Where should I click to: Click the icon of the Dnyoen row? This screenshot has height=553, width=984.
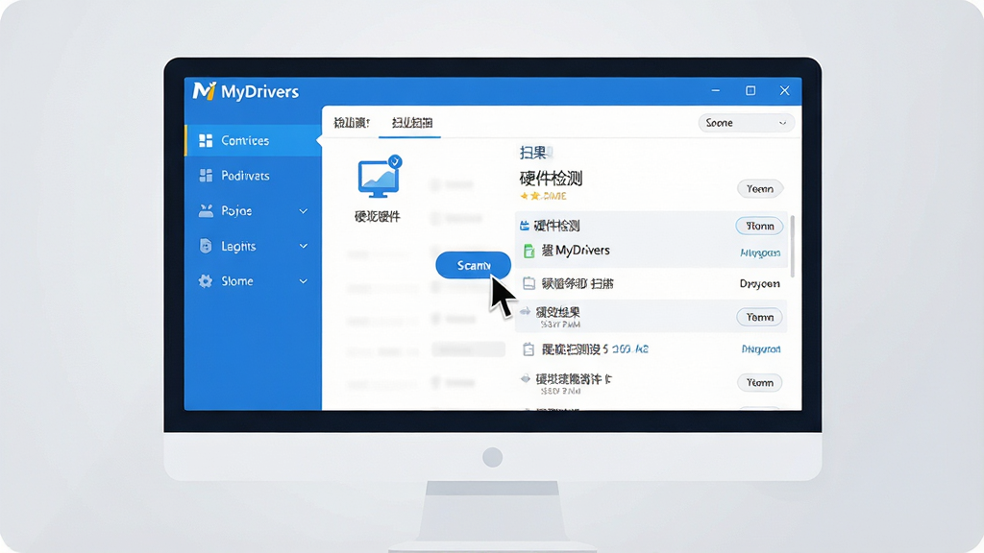point(529,283)
